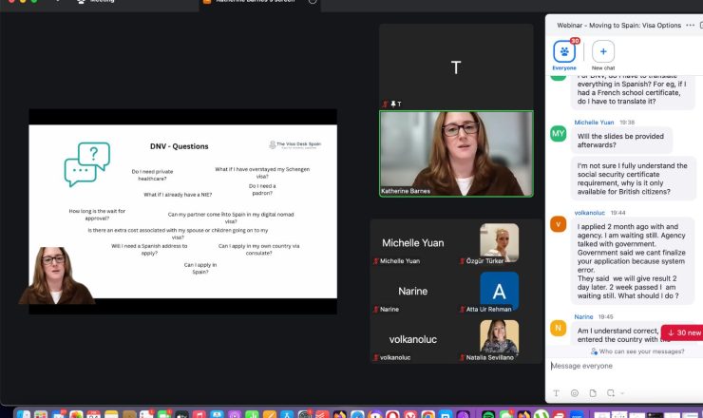Jump to the 30 new messages
The width and height of the screenshot is (703, 418).
click(x=683, y=332)
